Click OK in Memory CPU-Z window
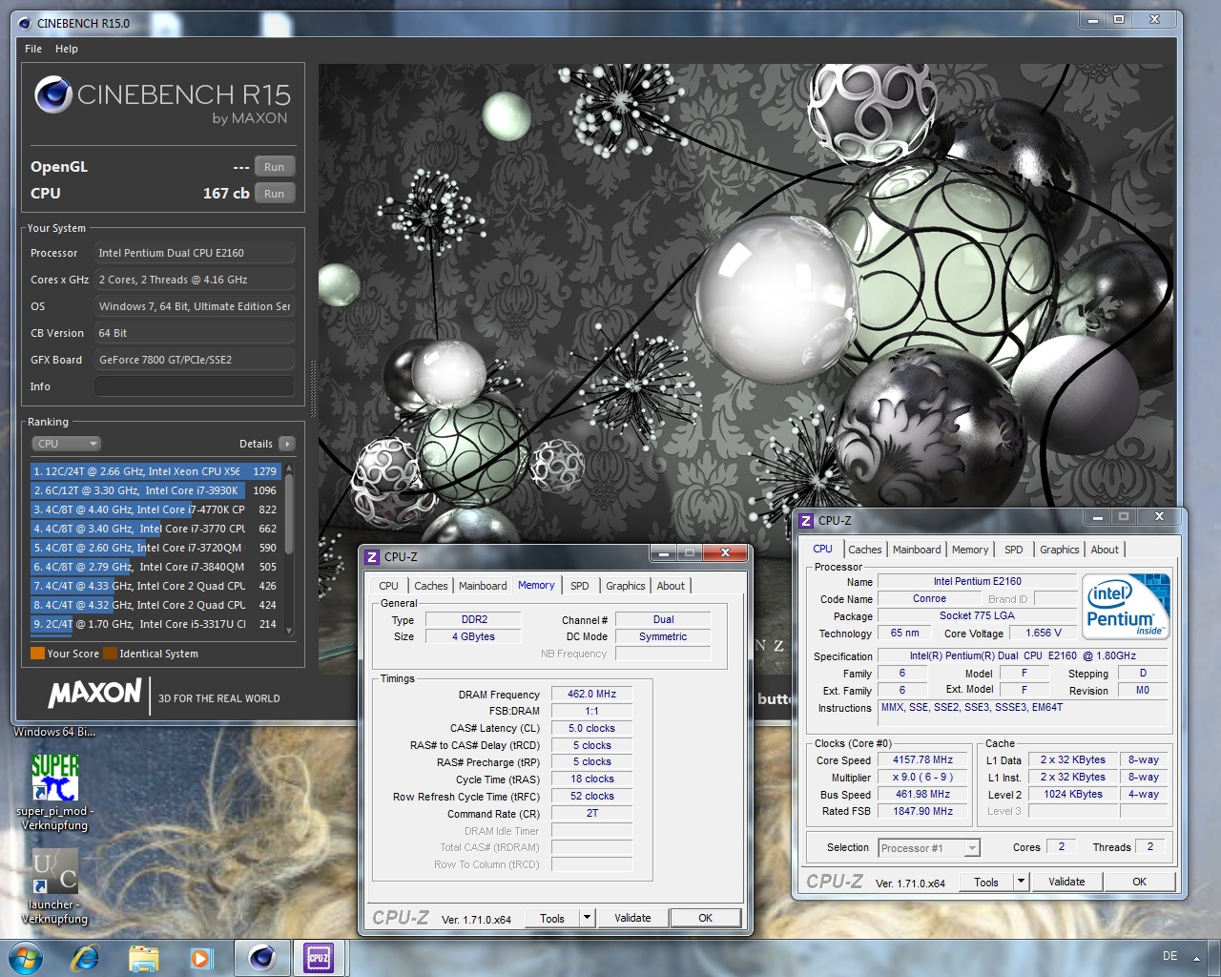 (x=705, y=918)
